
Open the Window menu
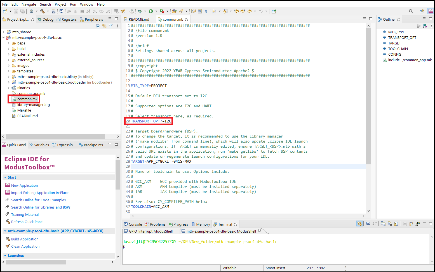87,4
